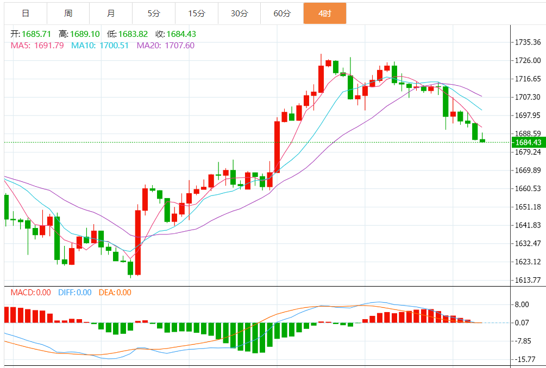
Task: Switch to the 日 daily chart tab
Action: tap(26, 14)
